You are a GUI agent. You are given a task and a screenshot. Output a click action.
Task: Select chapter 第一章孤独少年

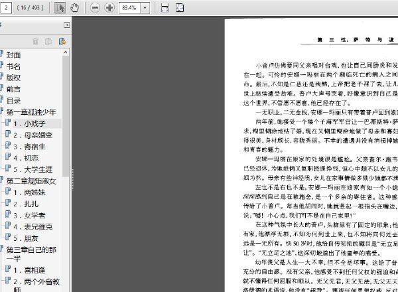coord(31,112)
